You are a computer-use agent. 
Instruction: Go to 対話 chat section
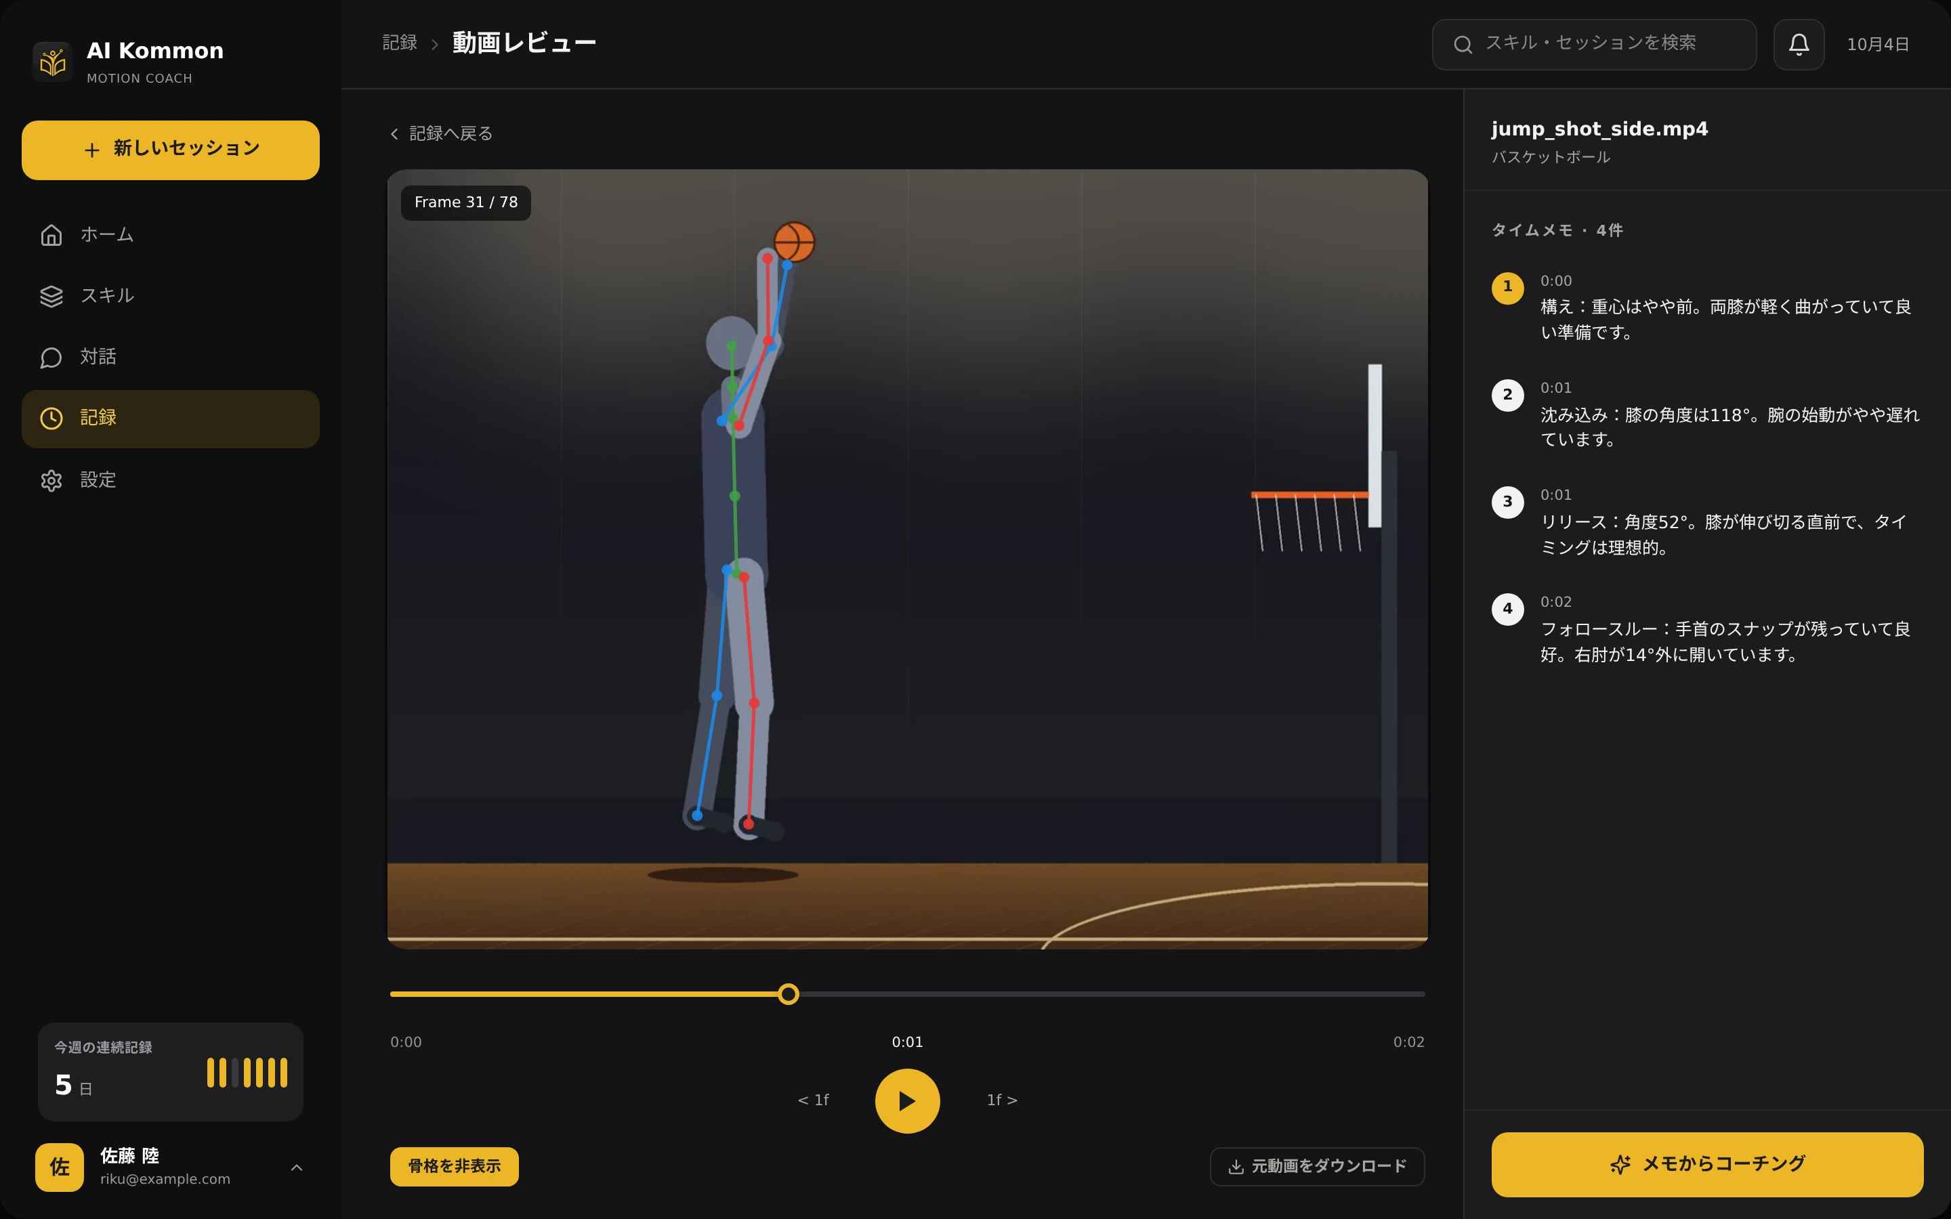click(x=170, y=357)
